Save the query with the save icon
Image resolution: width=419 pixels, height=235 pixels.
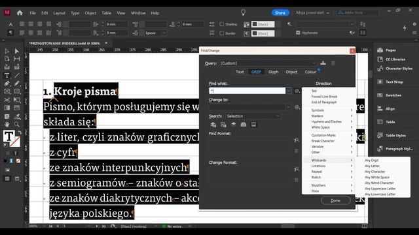click(323, 63)
